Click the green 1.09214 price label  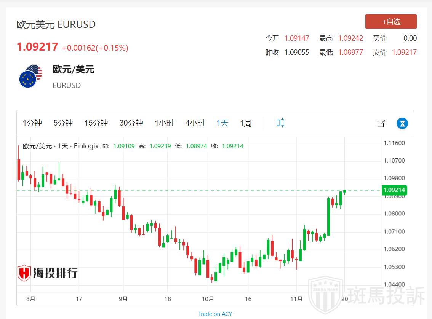click(394, 190)
